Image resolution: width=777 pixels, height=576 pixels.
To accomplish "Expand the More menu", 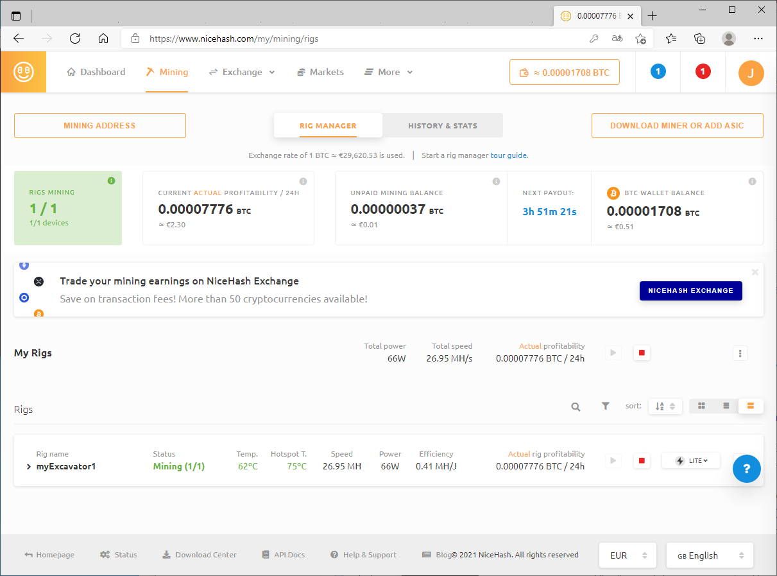I will [x=389, y=72].
